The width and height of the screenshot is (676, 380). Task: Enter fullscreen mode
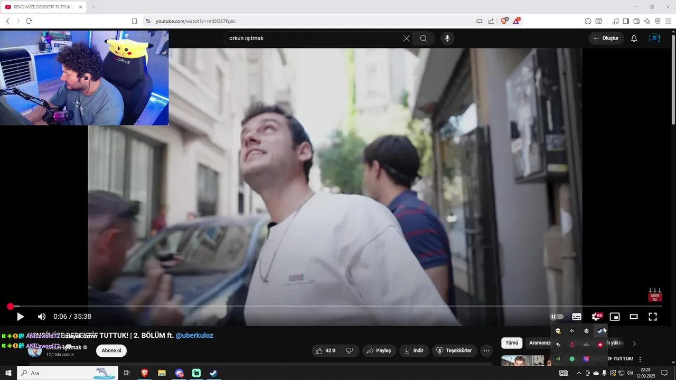point(653,317)
